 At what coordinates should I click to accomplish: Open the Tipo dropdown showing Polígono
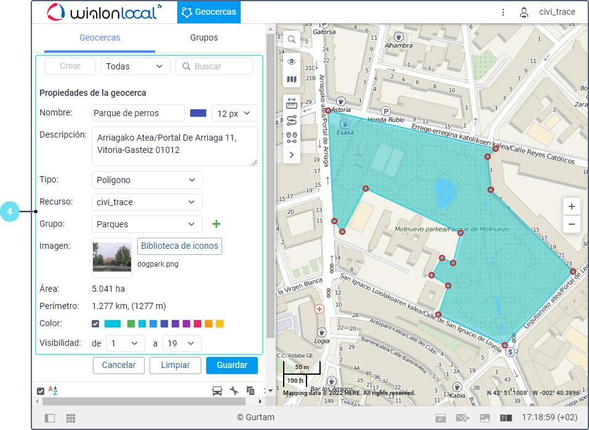(x=147, y=180)
